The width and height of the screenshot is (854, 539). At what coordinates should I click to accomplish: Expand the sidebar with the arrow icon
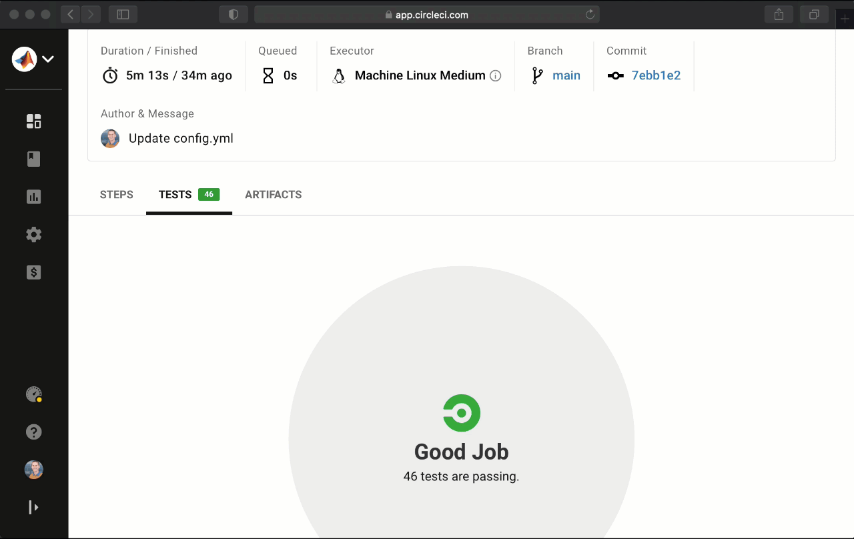pos(33,508)
